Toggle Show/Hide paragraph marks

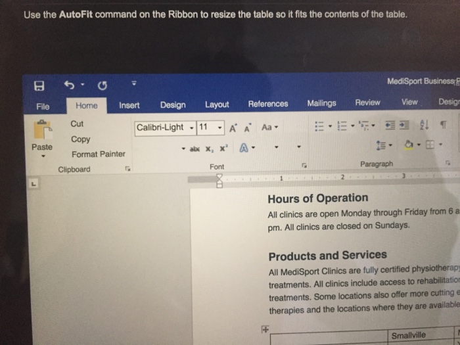(444, 125)
